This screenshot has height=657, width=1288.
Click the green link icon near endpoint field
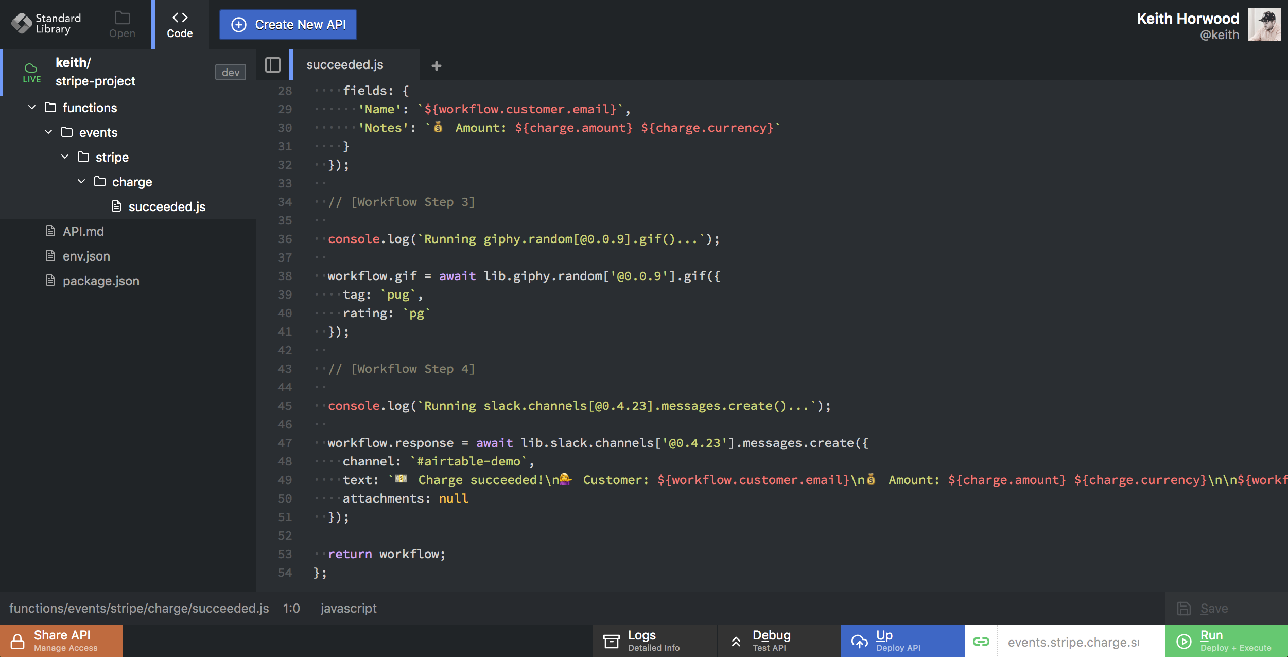pos(981,641)
